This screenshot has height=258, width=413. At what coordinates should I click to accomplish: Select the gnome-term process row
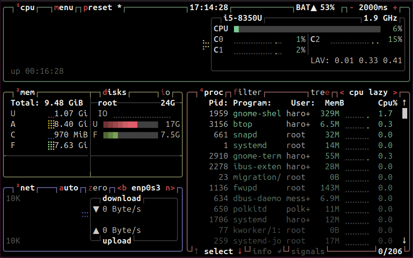click(x=300, y=156)
